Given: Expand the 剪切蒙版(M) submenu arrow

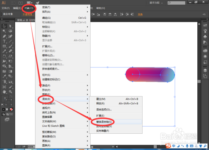Looking at the screenshot, I should tap(87, 132).
